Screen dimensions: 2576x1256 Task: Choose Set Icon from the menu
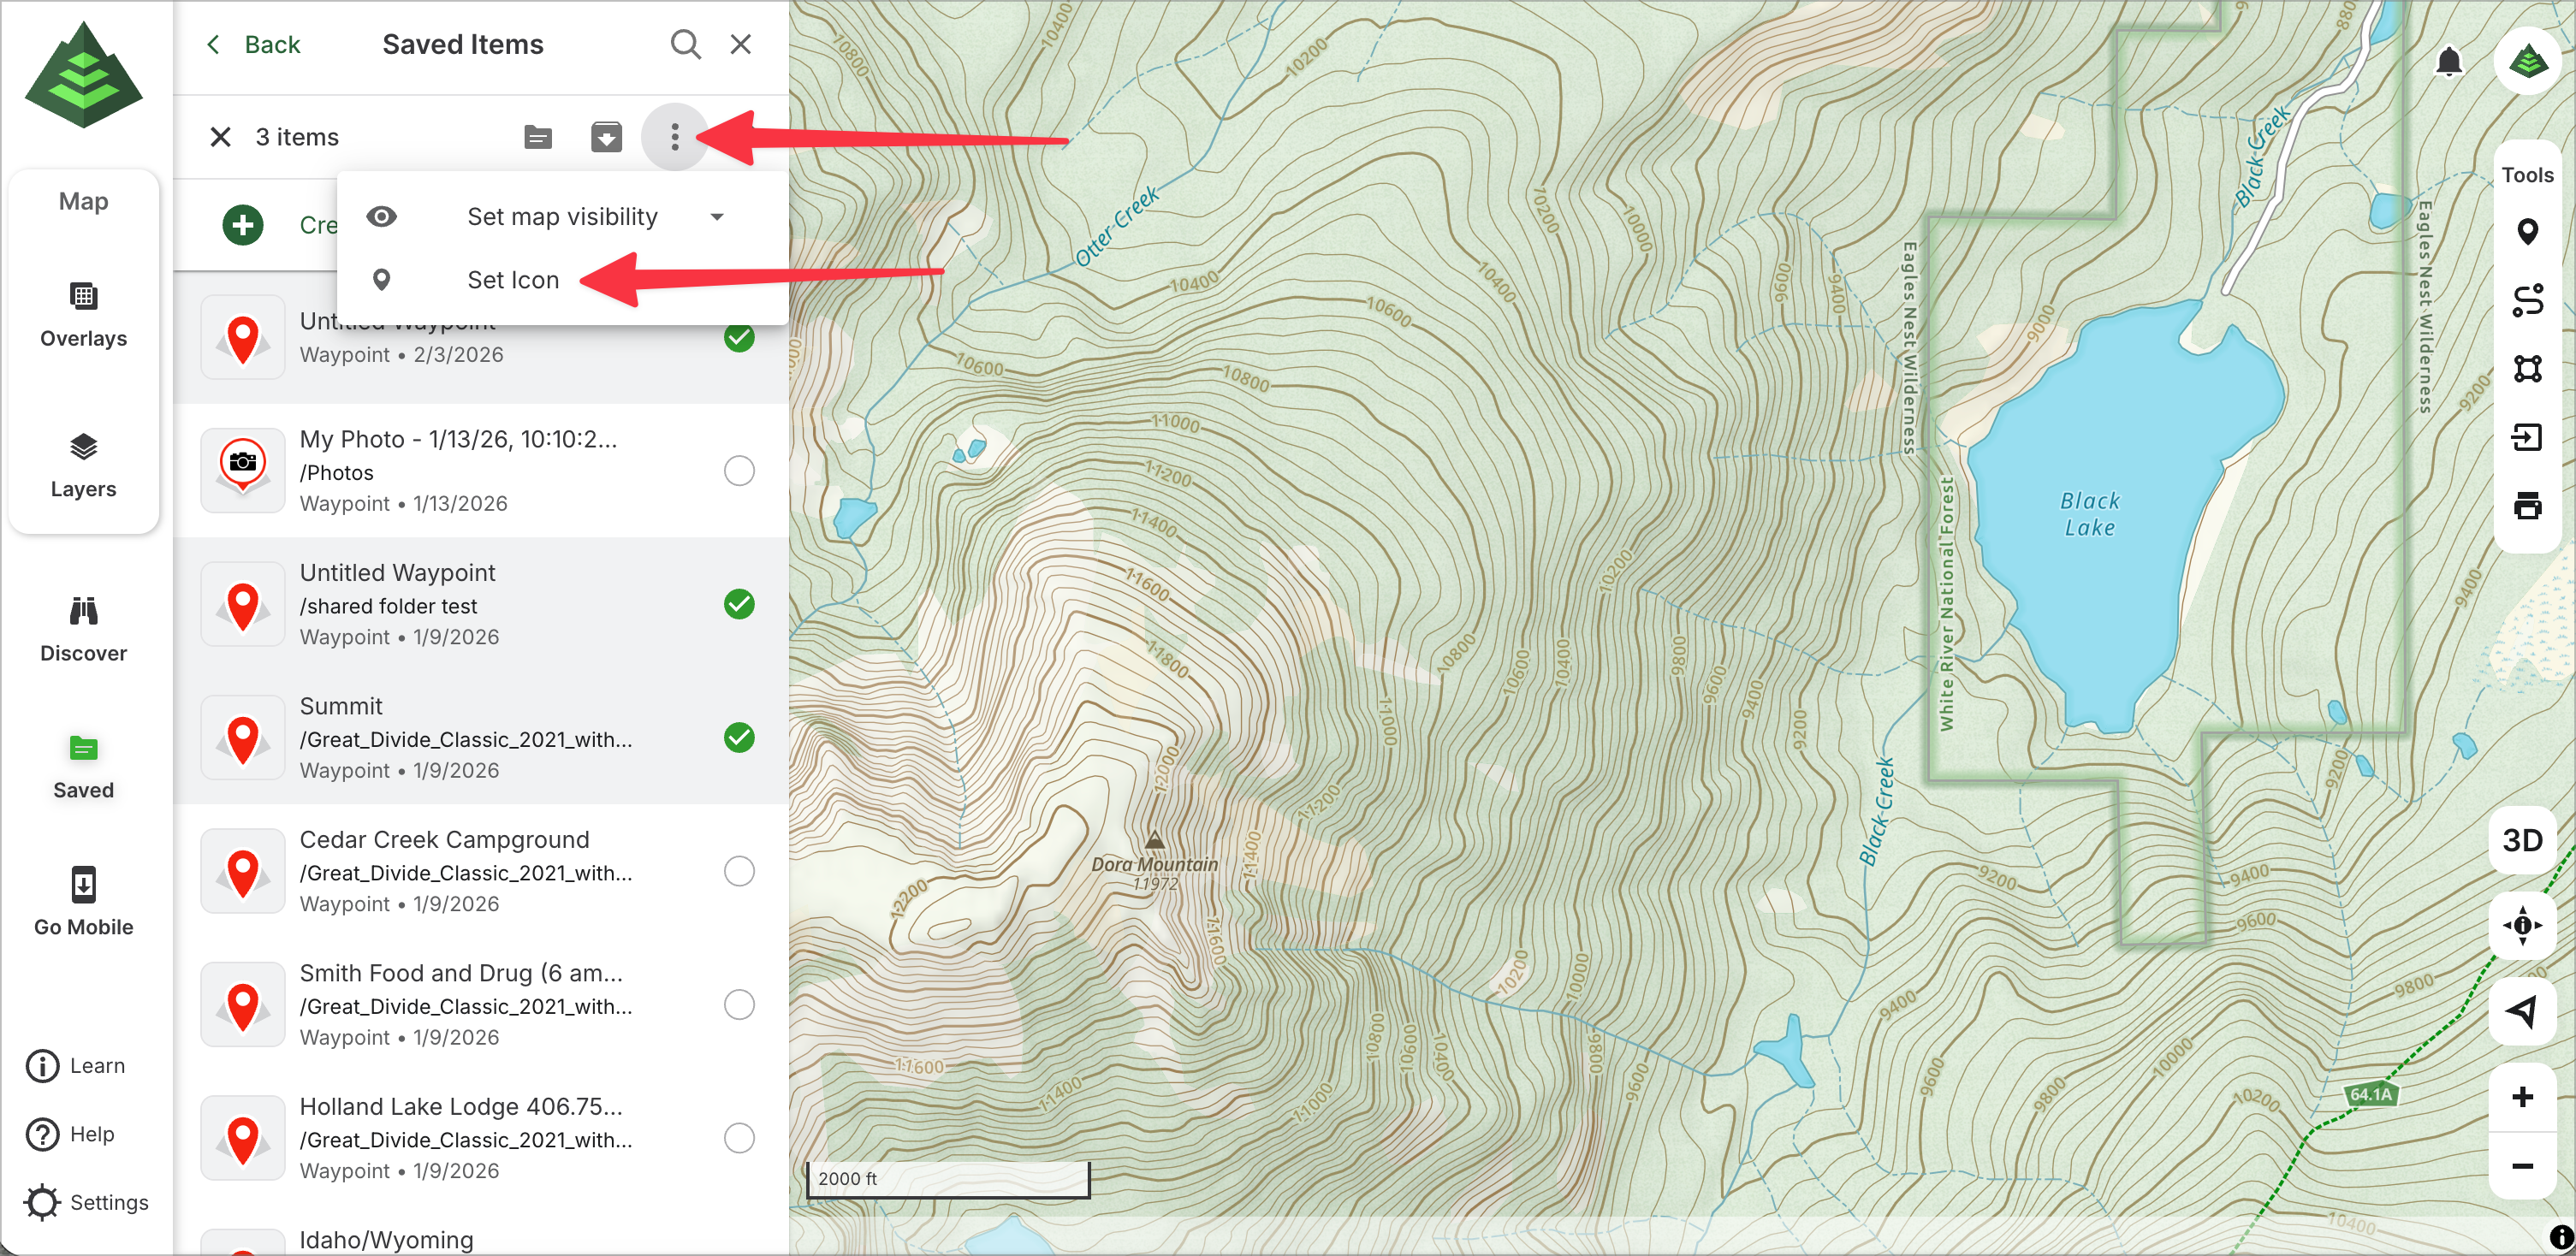(513, 280)
